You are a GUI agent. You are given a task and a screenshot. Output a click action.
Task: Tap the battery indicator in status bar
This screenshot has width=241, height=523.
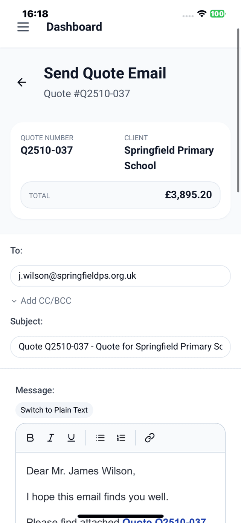pyautogui.click(x=217, y=14)
